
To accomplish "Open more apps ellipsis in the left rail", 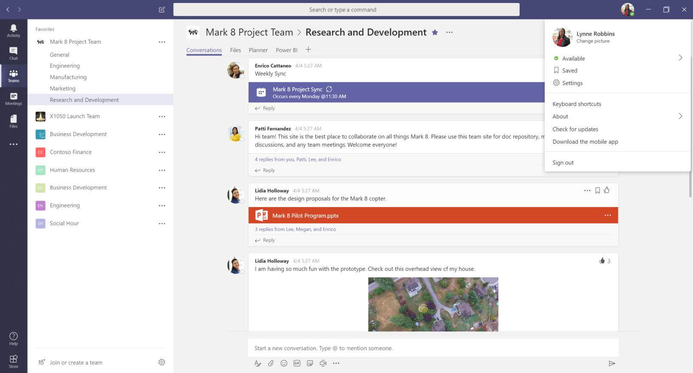I will pos(14,144).
